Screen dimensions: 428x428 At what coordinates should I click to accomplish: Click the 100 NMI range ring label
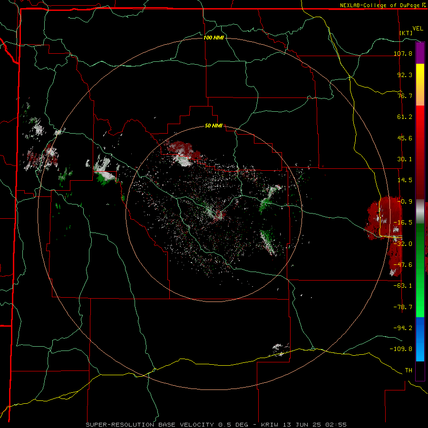coord(214,38)
